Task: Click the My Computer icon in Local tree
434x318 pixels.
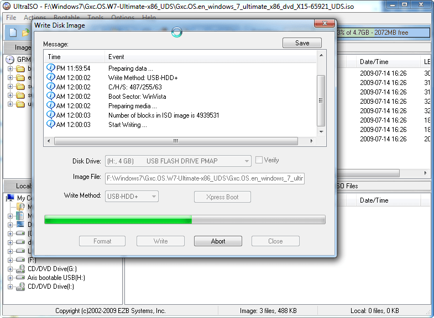Action: tap(11, 198)
